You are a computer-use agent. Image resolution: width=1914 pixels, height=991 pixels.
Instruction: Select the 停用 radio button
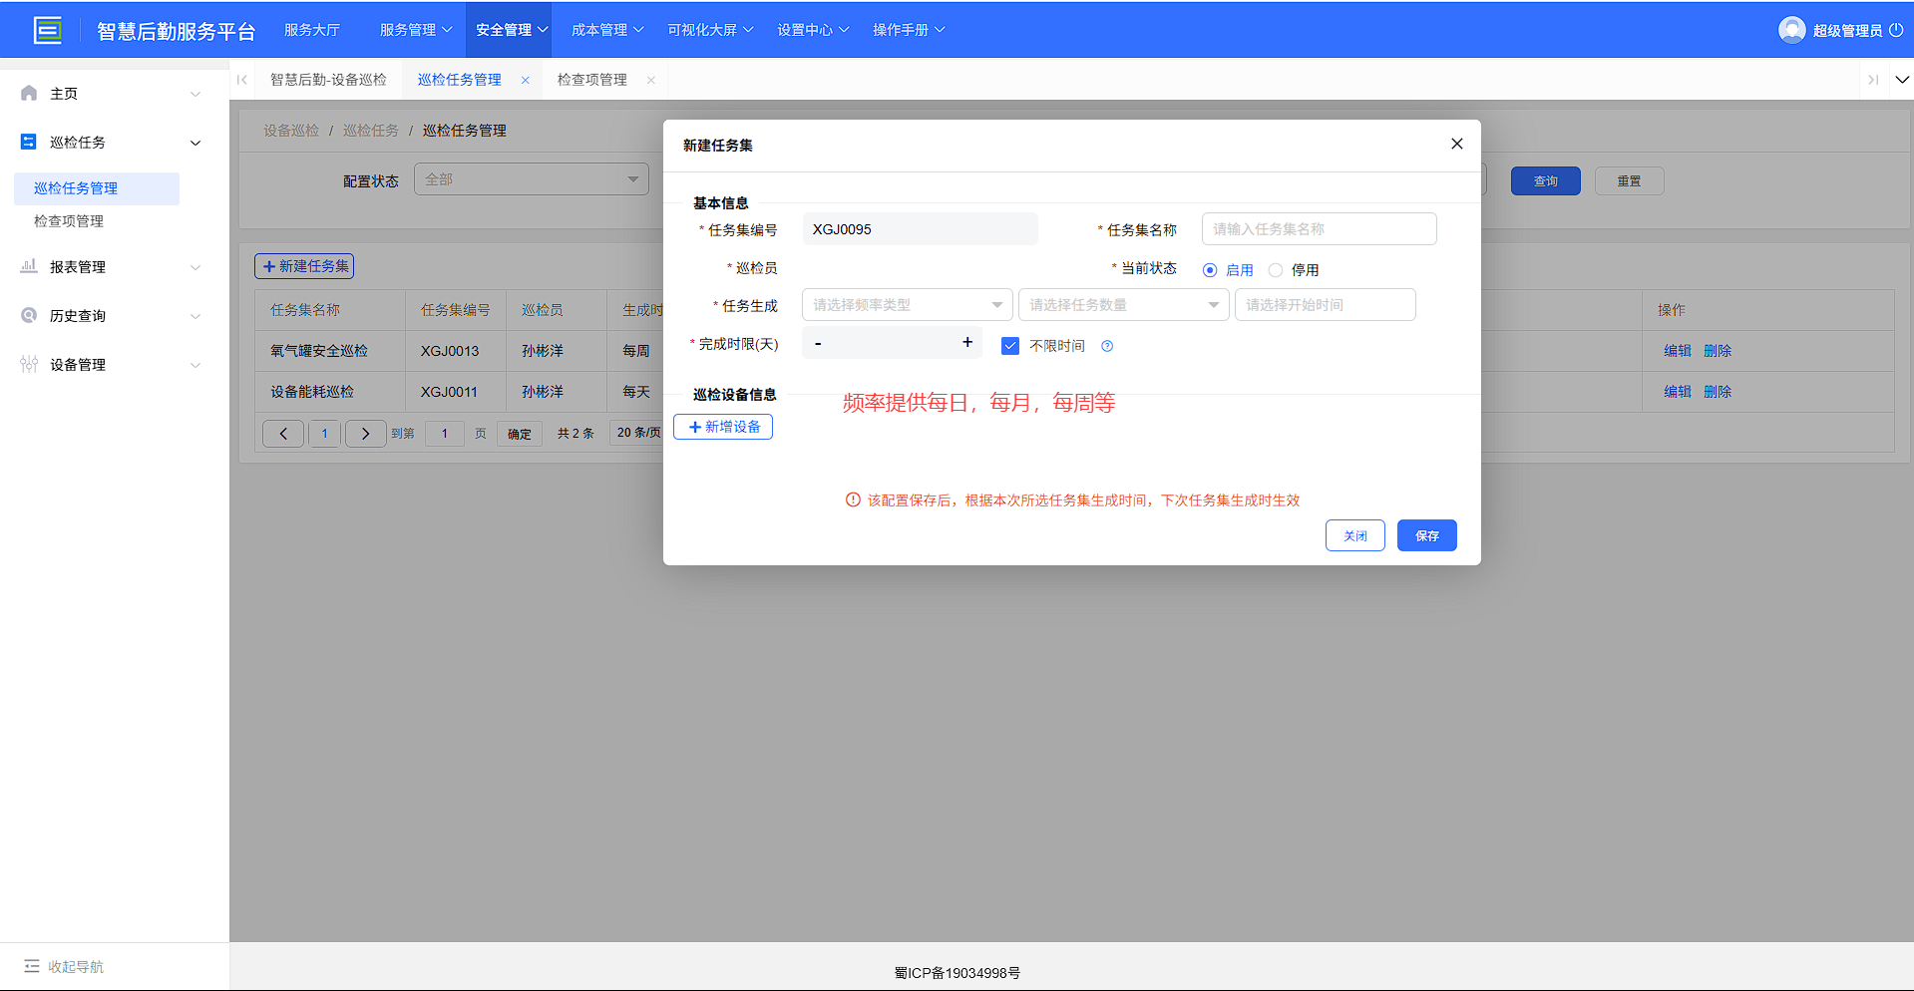(1276, 270)
